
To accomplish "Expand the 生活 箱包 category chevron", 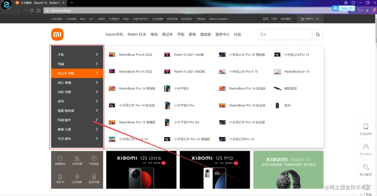I will [x=97, y=138].
